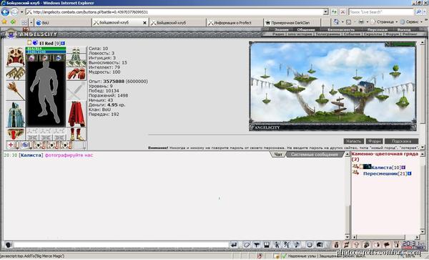The image size is (429, 260).
Task: Open the address bar history dropdown
Action: pyautogui.click(x=325, y=11)
